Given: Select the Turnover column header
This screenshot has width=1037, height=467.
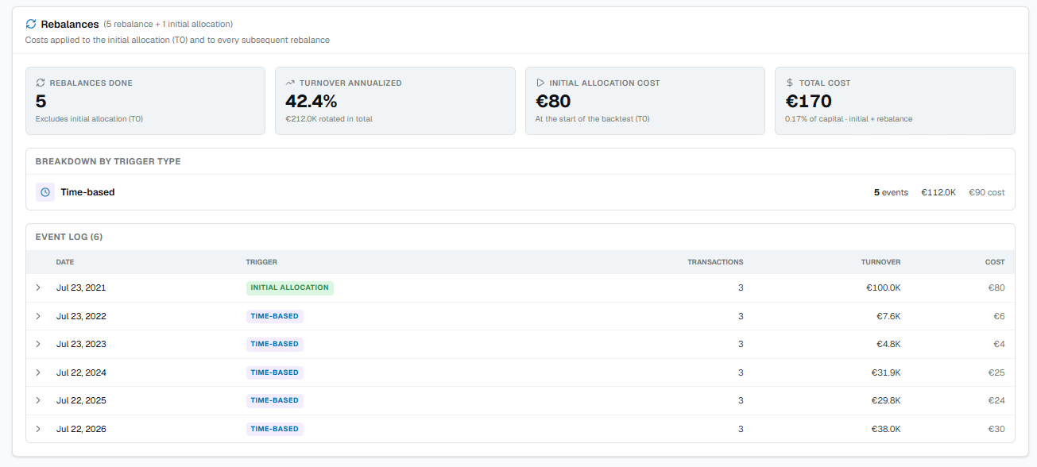Looking at the screenshot, I should click(880, 262).
